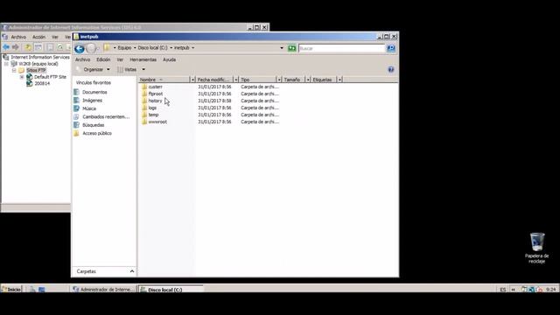The height and width of the screenshot is (315, 560).
Task: Expand the Carpetas pane chevron
Action: click(x=132, y=271)
